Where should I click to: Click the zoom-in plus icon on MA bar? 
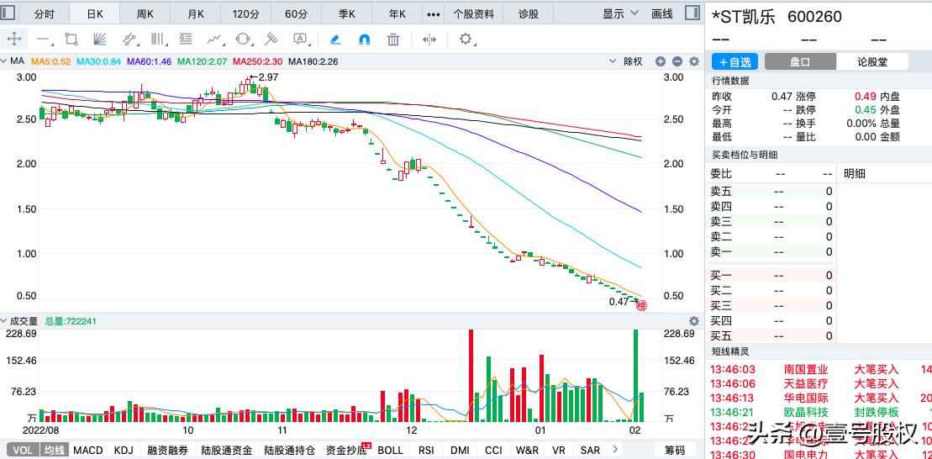point(661,61)
